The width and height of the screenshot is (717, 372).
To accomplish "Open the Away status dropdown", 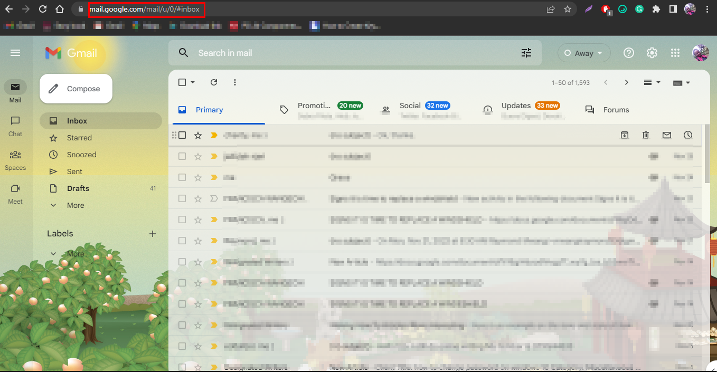I will (584, 53).
